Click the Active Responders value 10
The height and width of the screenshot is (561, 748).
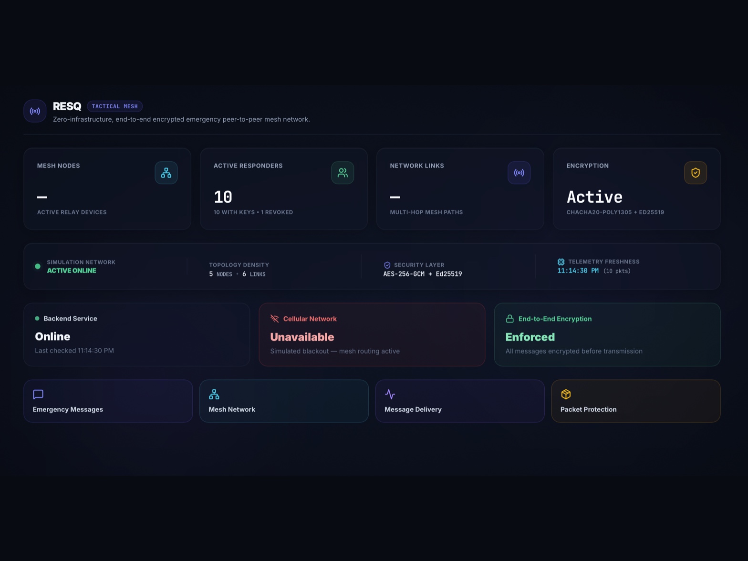(223, 197)
